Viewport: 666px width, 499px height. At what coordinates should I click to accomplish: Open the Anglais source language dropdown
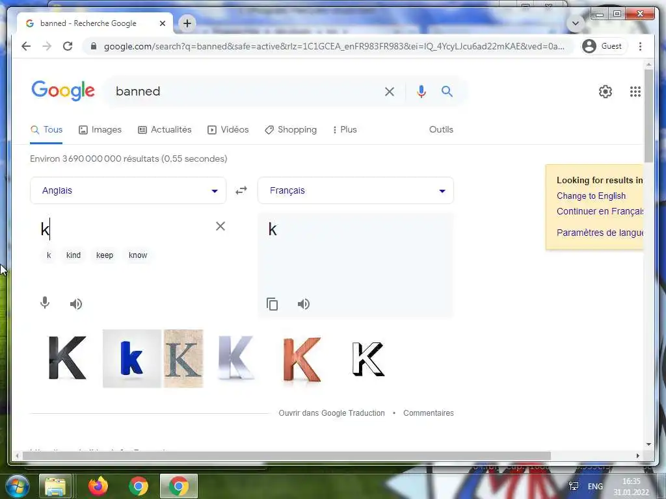click(128, 190)
